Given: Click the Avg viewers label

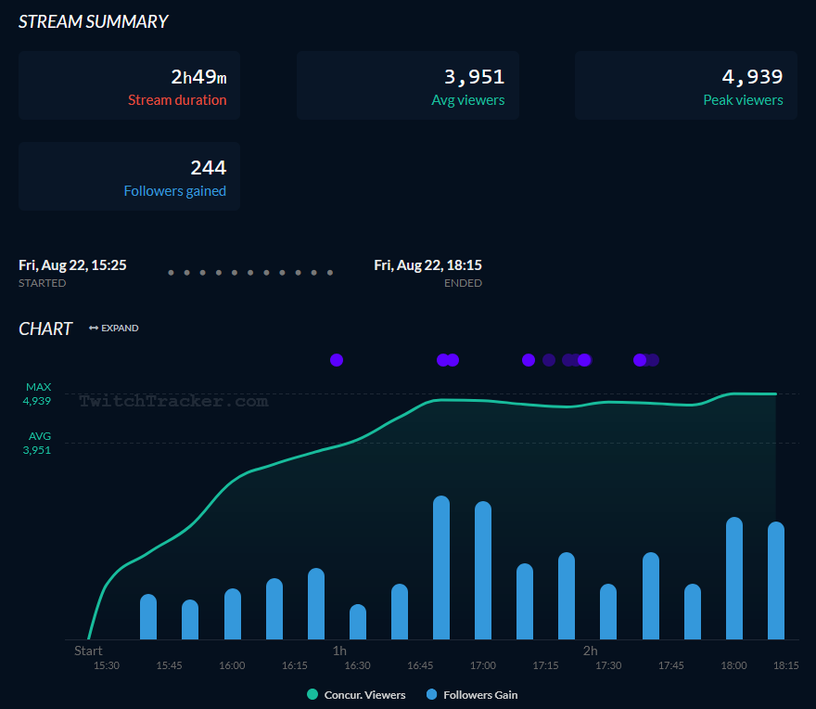Looking at the screenshot, I should (468, 100).
